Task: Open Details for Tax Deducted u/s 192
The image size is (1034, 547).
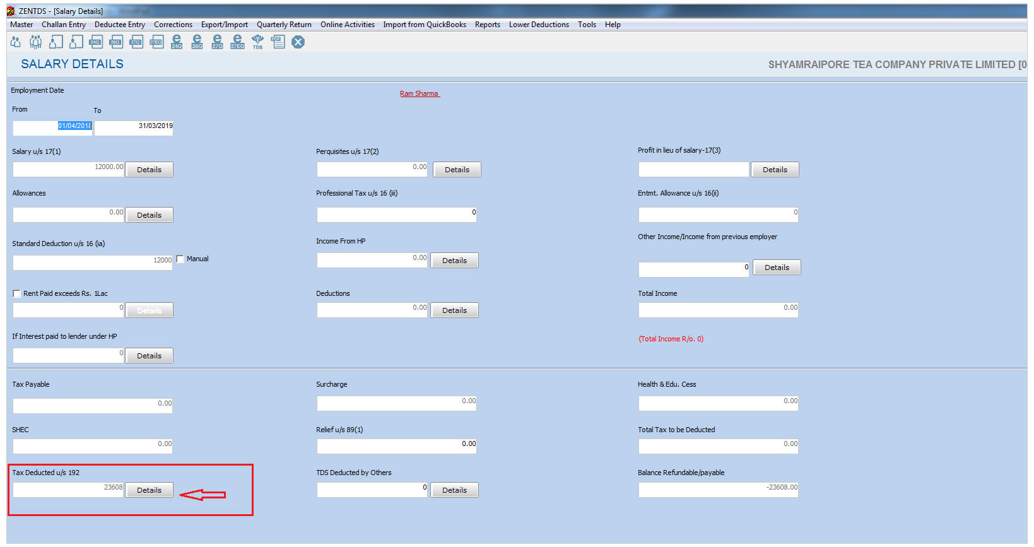Action: click(150, 490)
